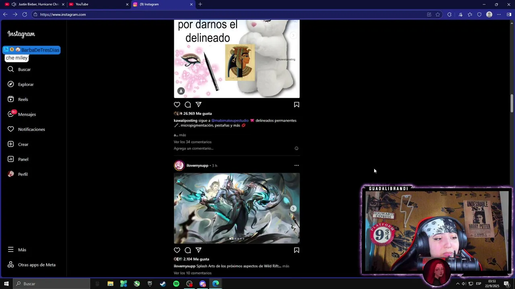Open Windows Start menu

point(6,284)
